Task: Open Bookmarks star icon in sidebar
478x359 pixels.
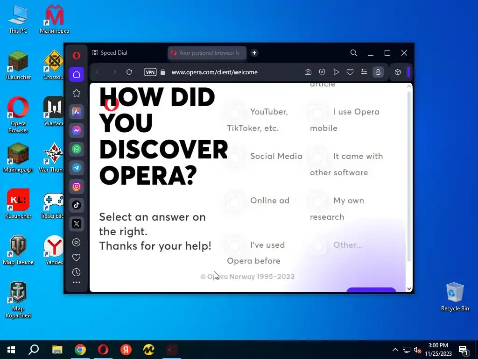Action: [77, 93]
